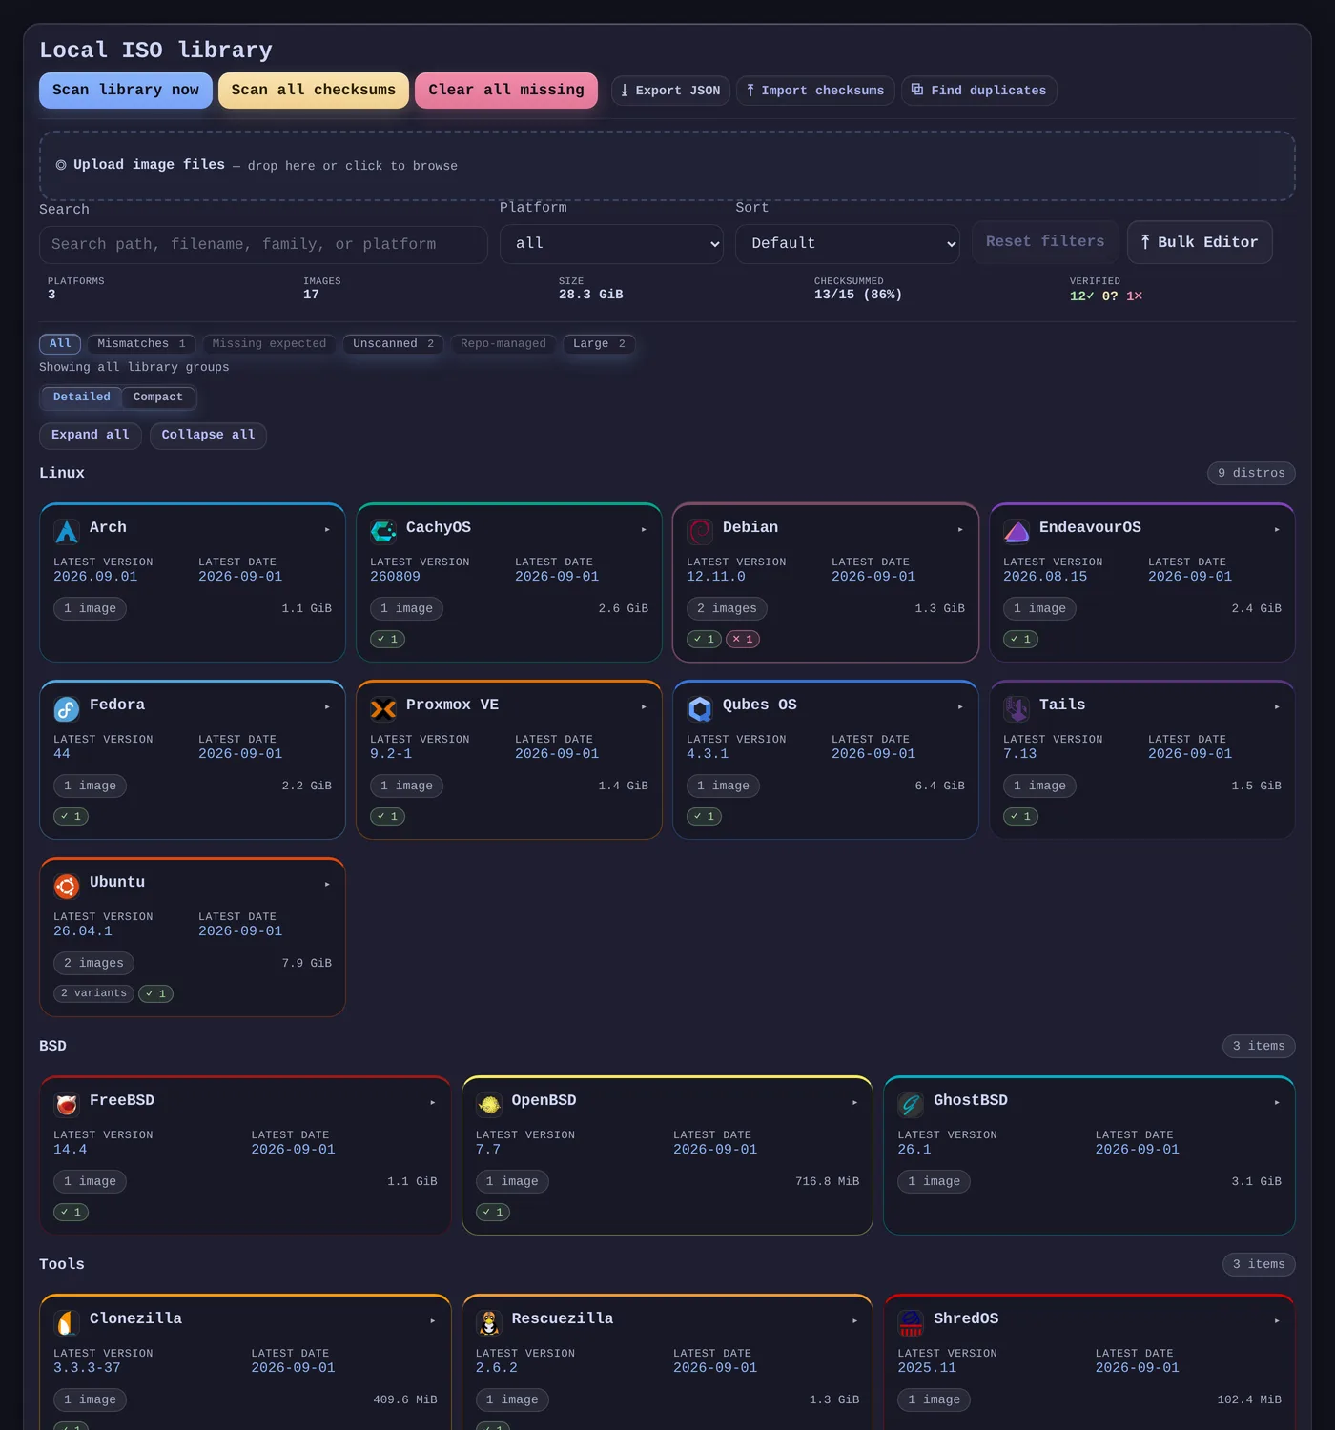Filter by Unscanned images
Image resolution: width=1335 pixels, height=1430 pixels.
click(393, 344)
